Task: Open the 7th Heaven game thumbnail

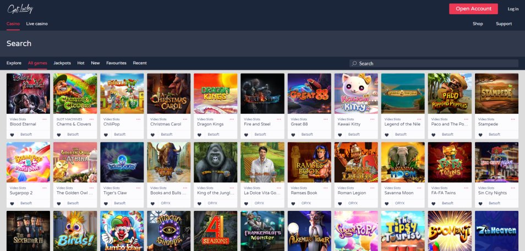Action: 496,231
